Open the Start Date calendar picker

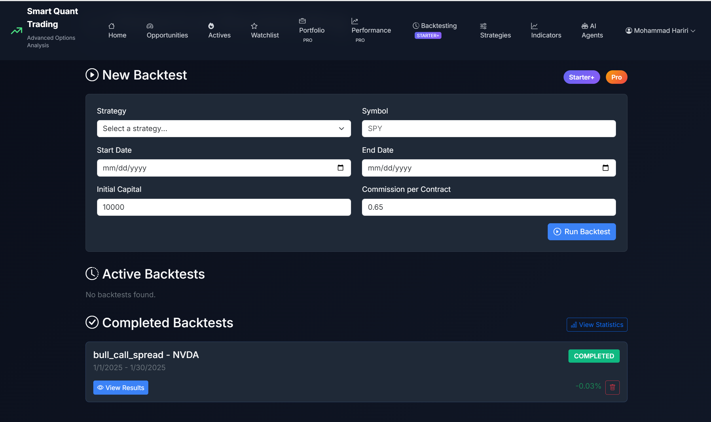[x=340, y=168]
